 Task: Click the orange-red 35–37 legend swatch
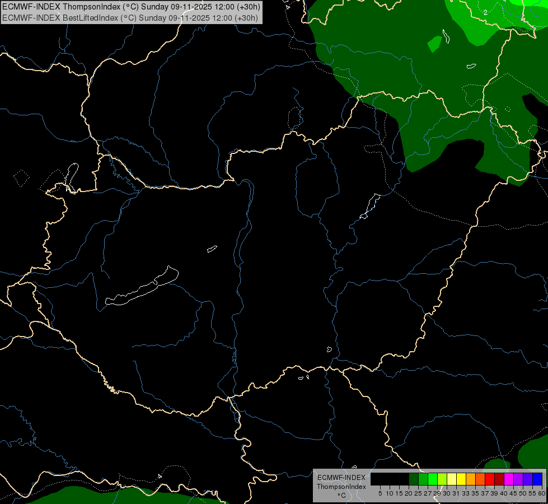[x=480, y=479]
